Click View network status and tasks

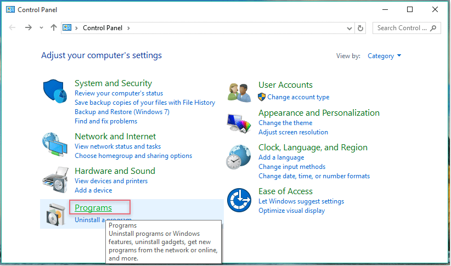[x=117, y=146]
